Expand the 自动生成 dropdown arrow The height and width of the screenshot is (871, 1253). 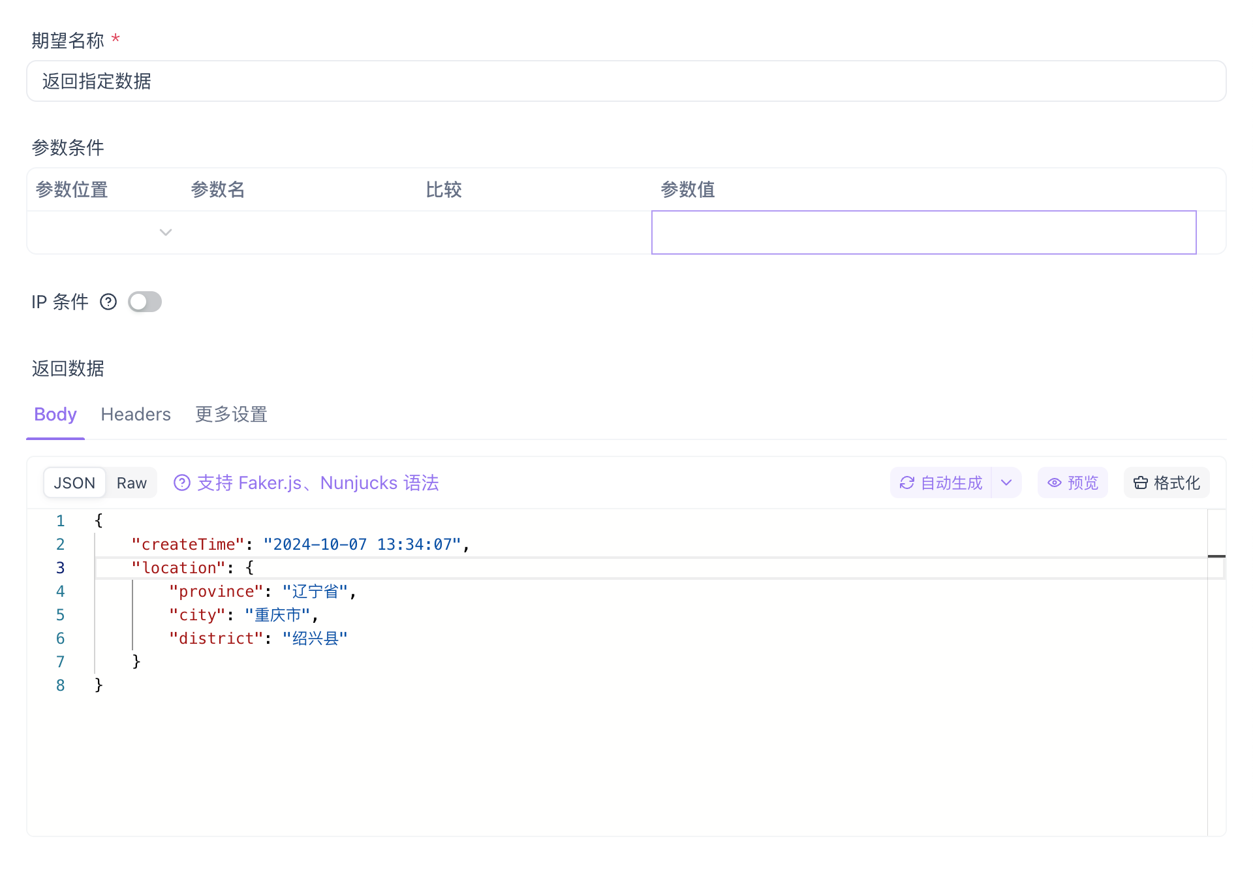(x=1006, y=483)
